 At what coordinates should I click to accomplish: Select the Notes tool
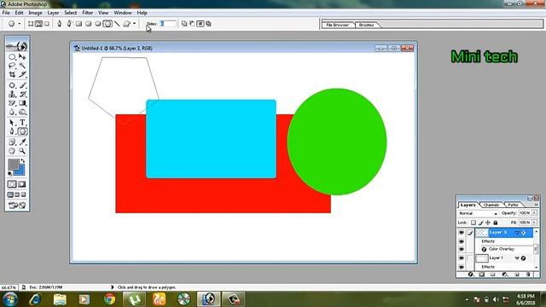coord(12,142)
